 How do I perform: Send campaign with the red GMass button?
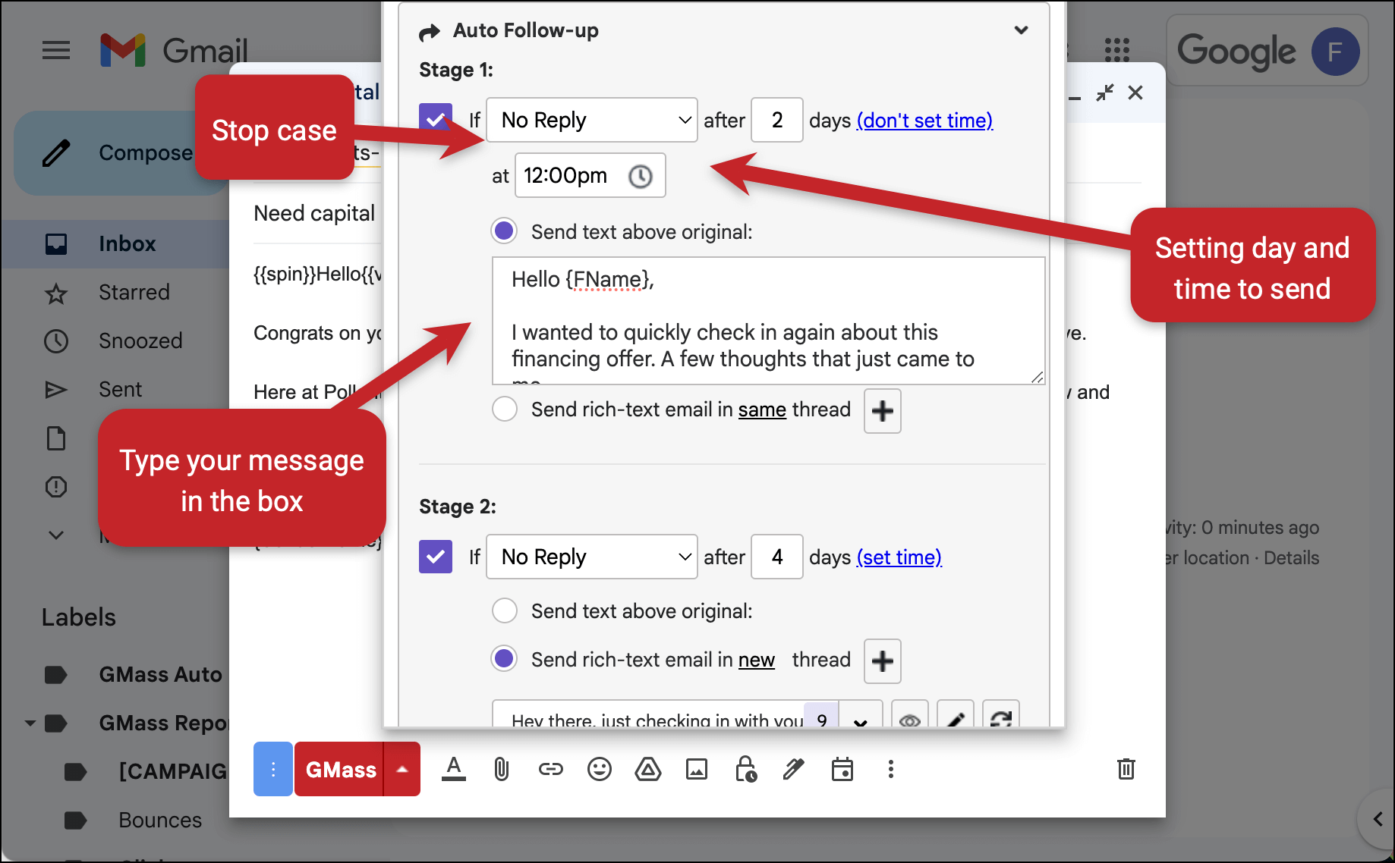pyautogui.click(x=341, y=769)
